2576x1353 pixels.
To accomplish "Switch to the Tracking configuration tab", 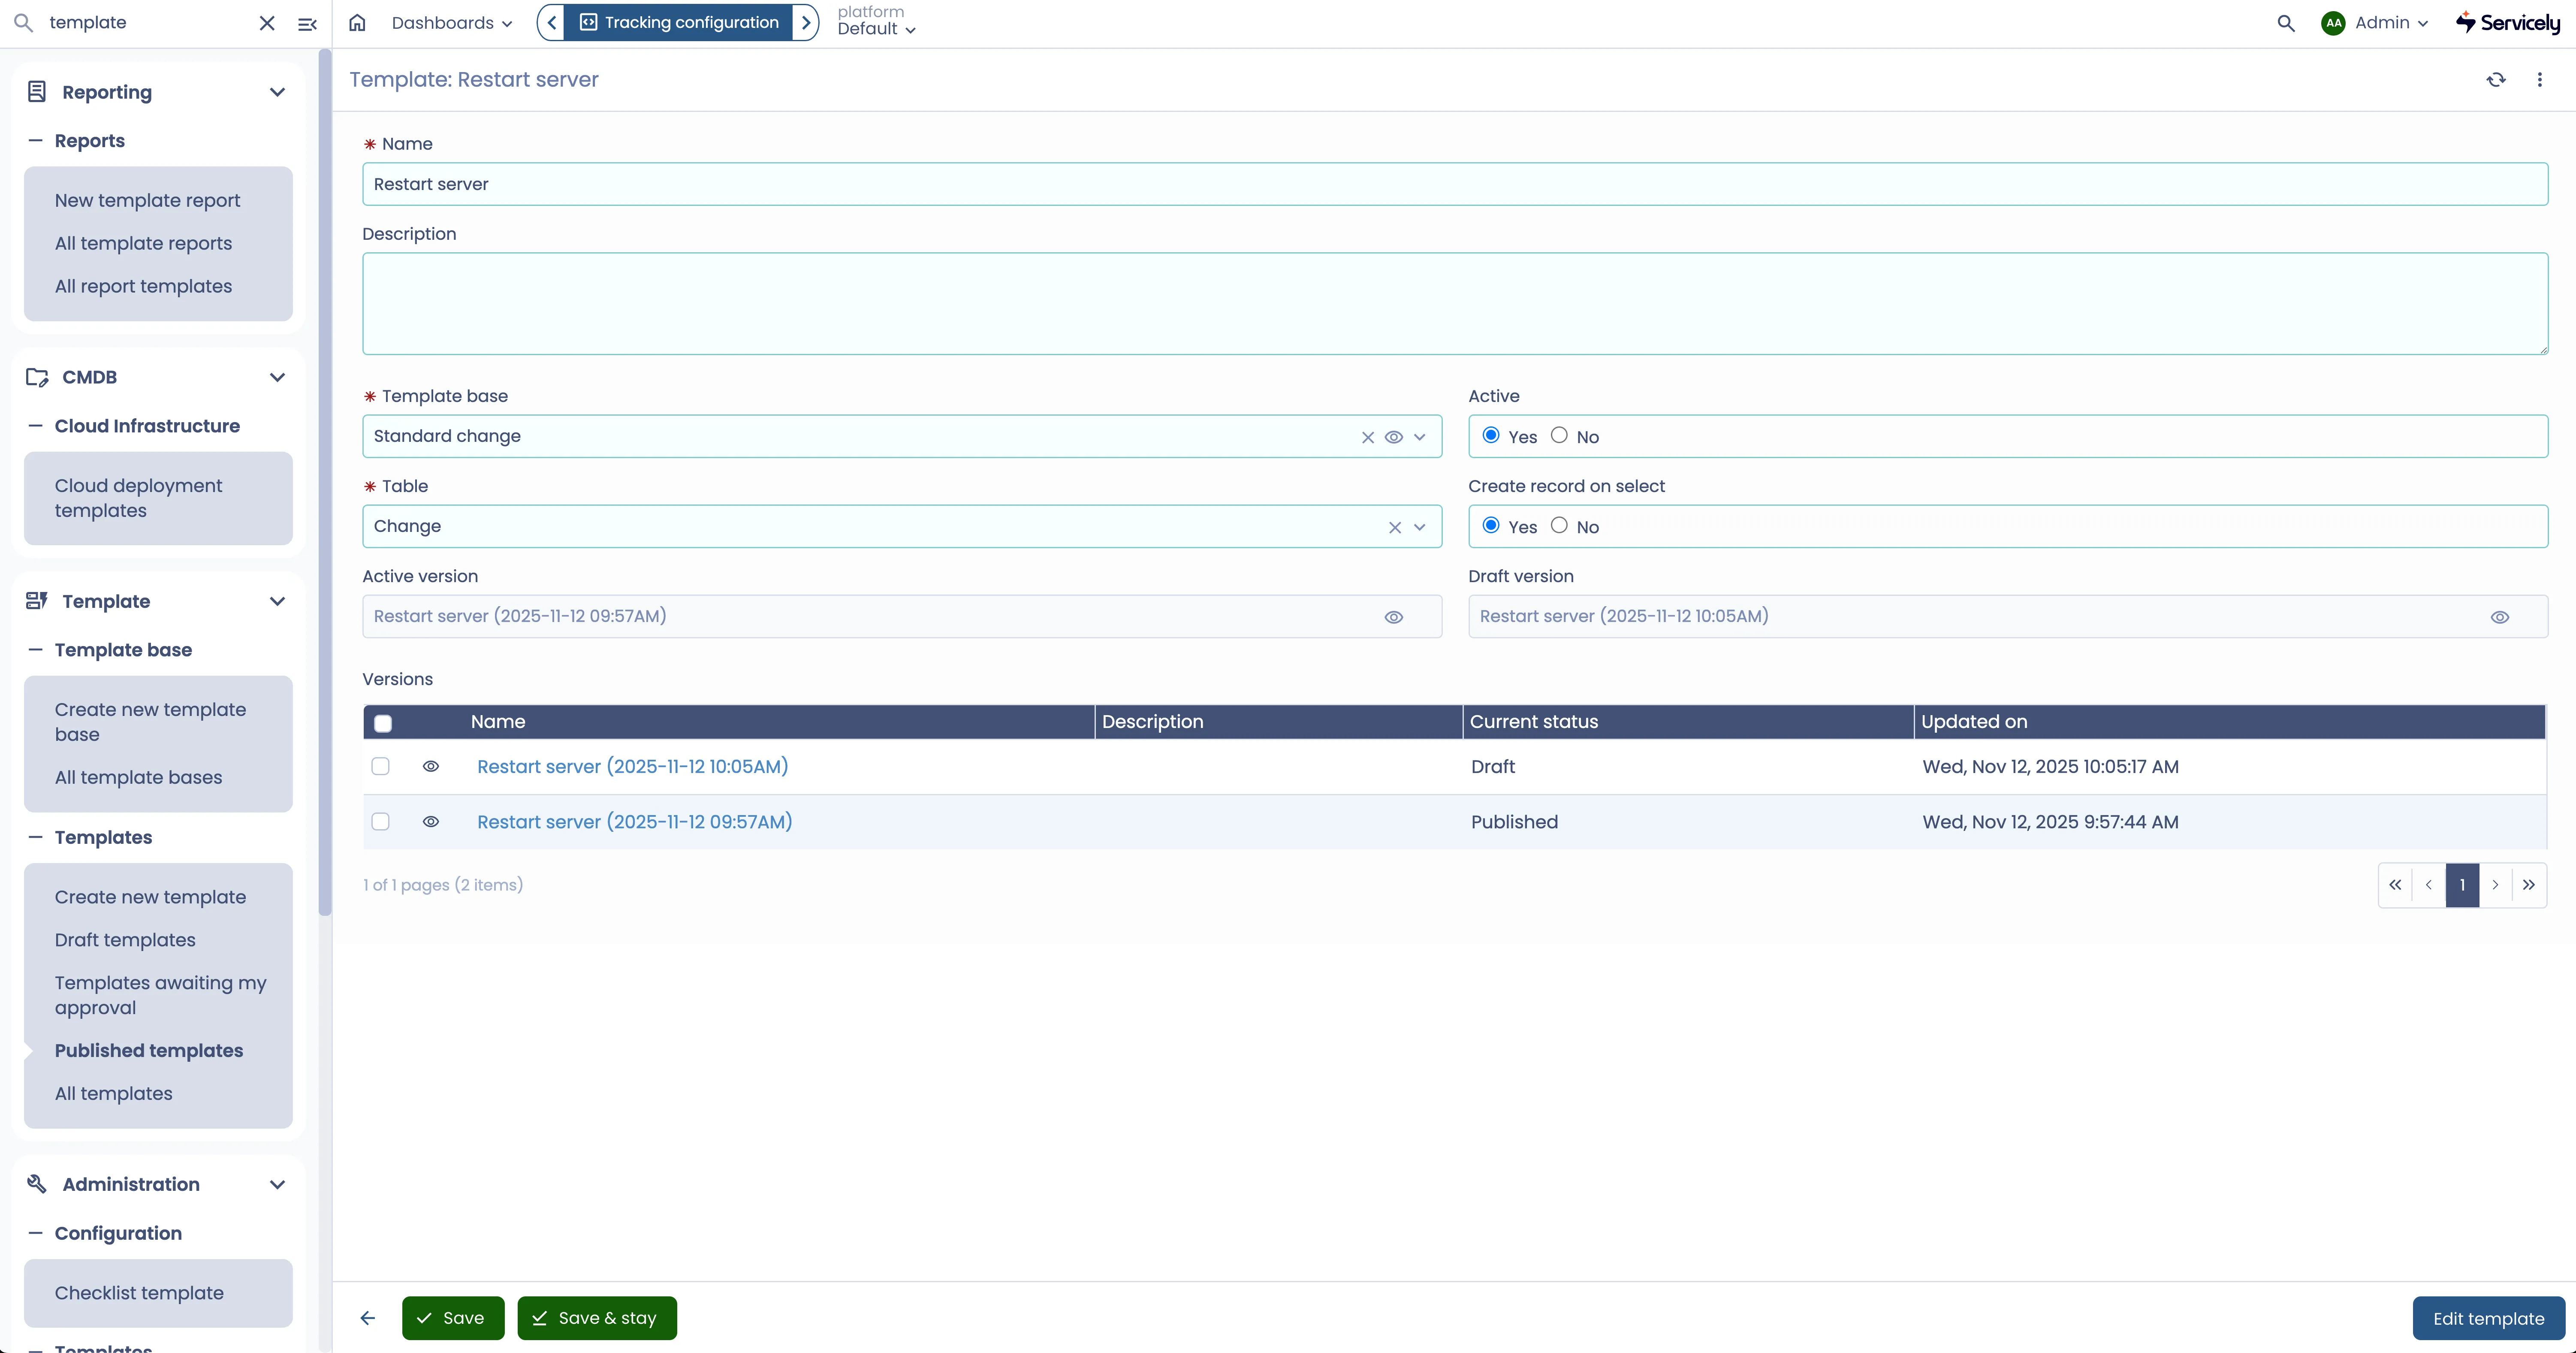I will click(679, 23).
